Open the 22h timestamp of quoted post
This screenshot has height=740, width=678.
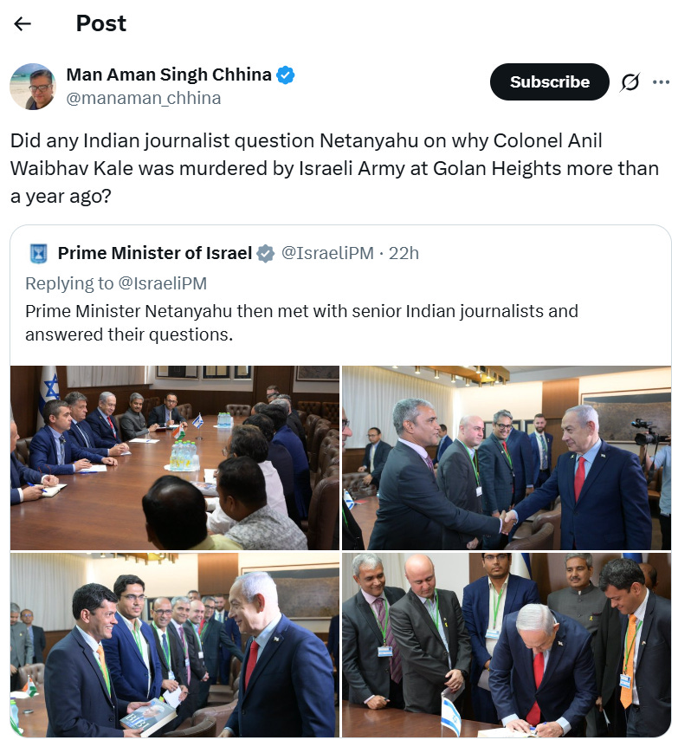(404, 253)
